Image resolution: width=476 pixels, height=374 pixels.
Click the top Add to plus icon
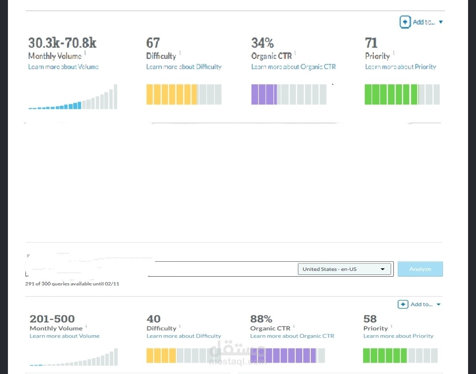click(405, 22)
